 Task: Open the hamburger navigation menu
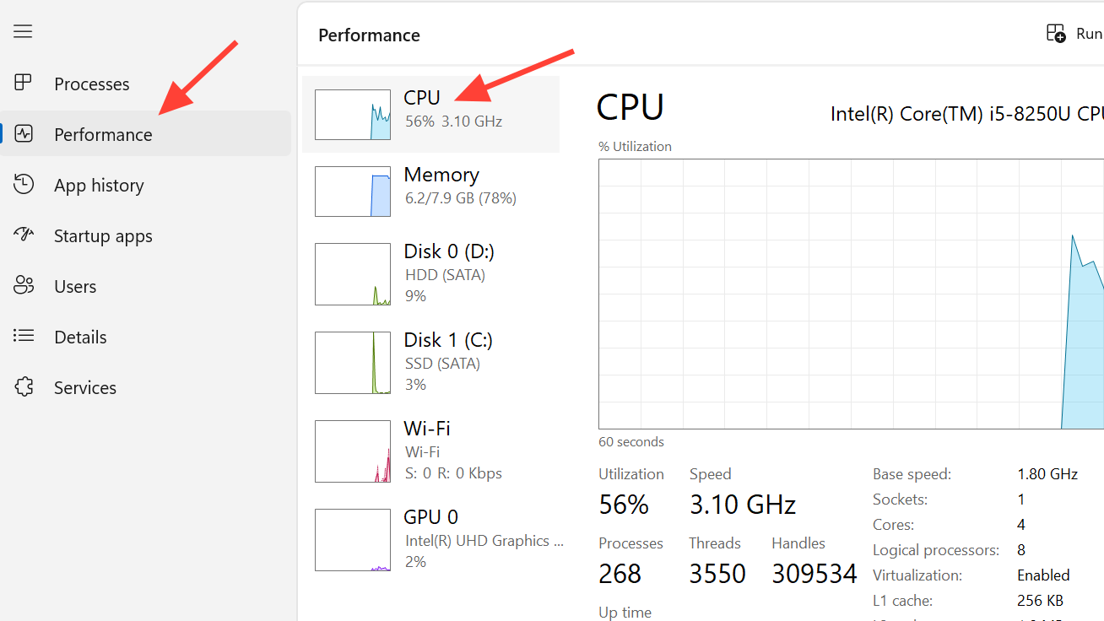click(23, 32)
